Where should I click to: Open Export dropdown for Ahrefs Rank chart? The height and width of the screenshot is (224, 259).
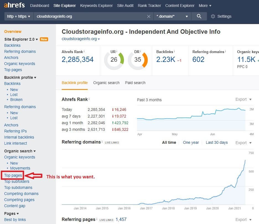(244, 99)
